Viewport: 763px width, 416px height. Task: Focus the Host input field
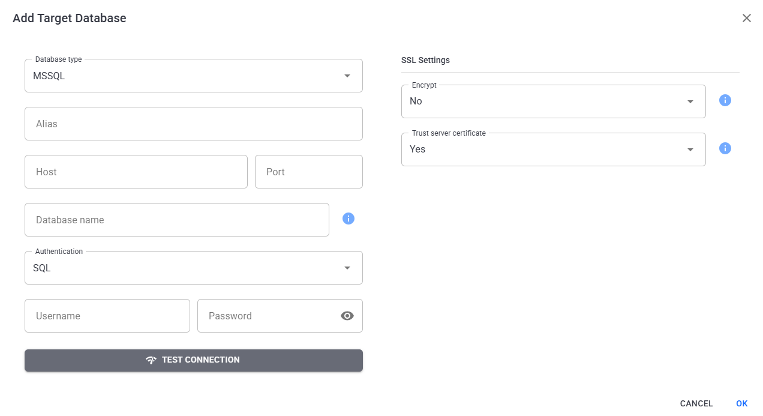(x=136, y=172)
